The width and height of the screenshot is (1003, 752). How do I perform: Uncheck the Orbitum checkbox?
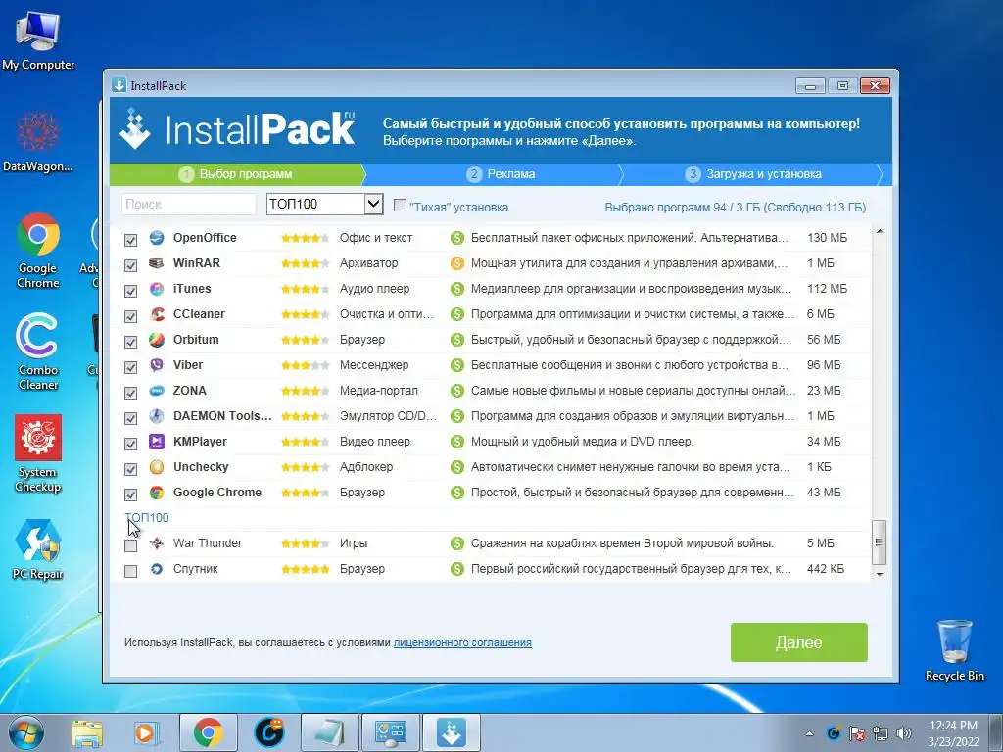[130, 342]
